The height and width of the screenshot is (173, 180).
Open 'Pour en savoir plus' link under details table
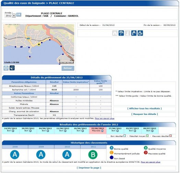tap(105, 118)
